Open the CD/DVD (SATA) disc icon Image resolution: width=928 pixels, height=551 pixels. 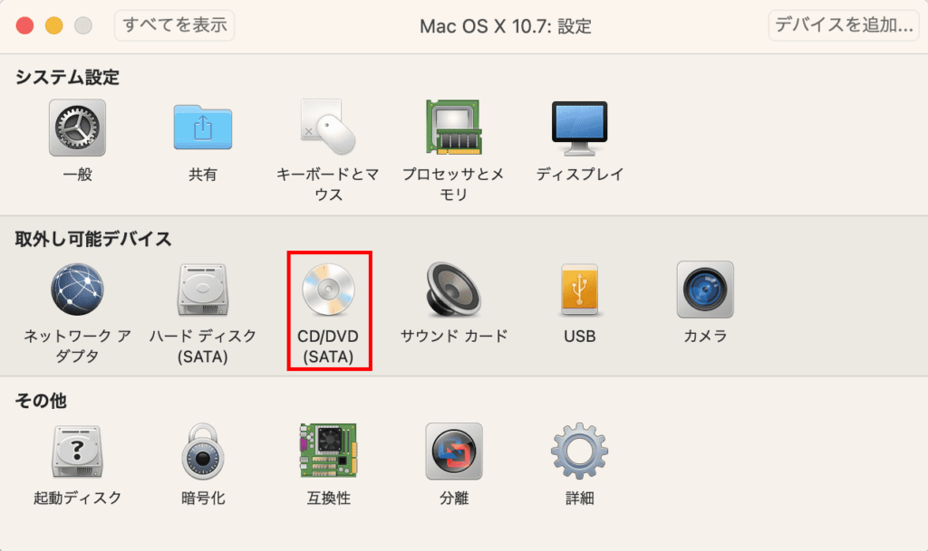click(x=328, y=290)
